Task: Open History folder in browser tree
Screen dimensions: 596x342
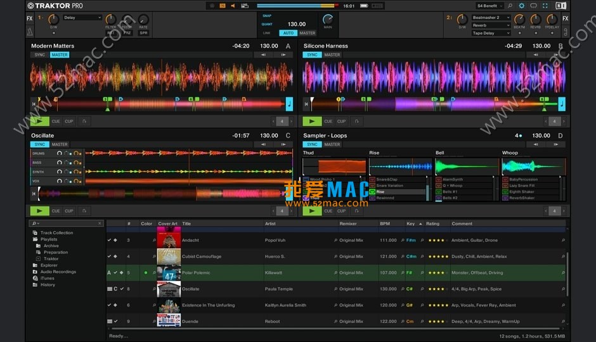Action: [x=48, y=285]
